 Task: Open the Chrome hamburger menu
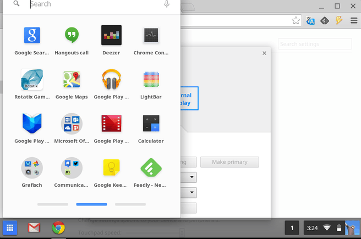point(354,21)
